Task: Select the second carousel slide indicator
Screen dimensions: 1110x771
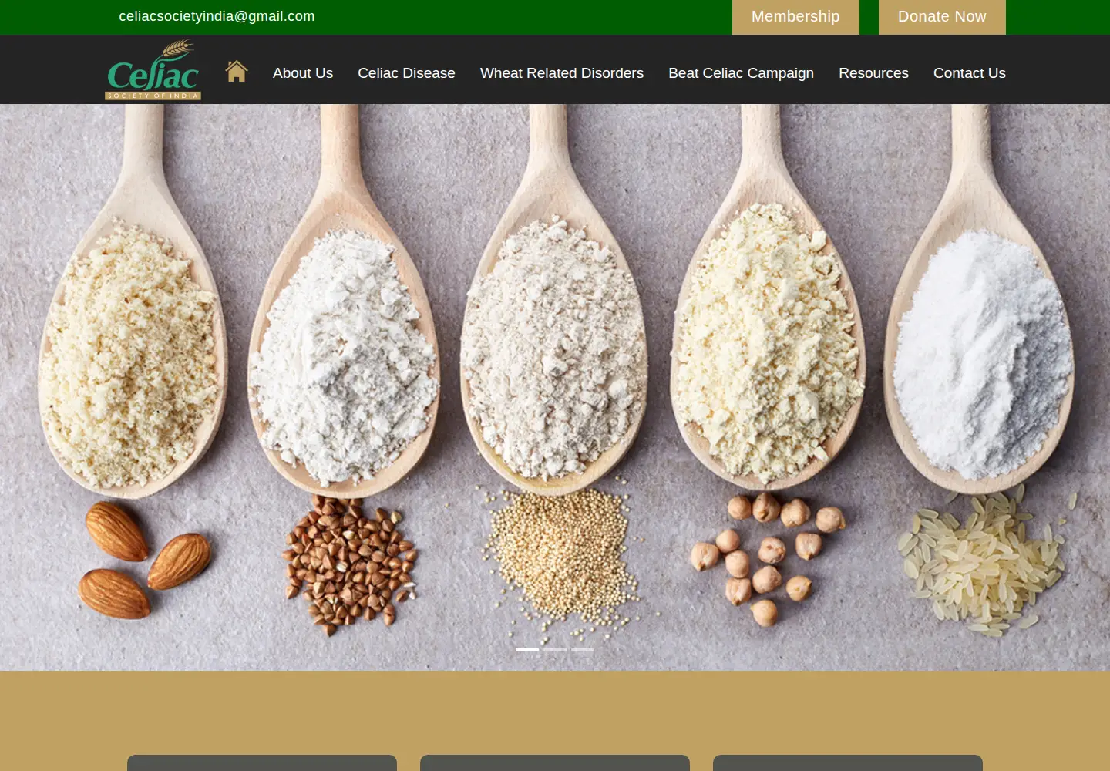Action: pyautogui.click(x=555, y=649)
